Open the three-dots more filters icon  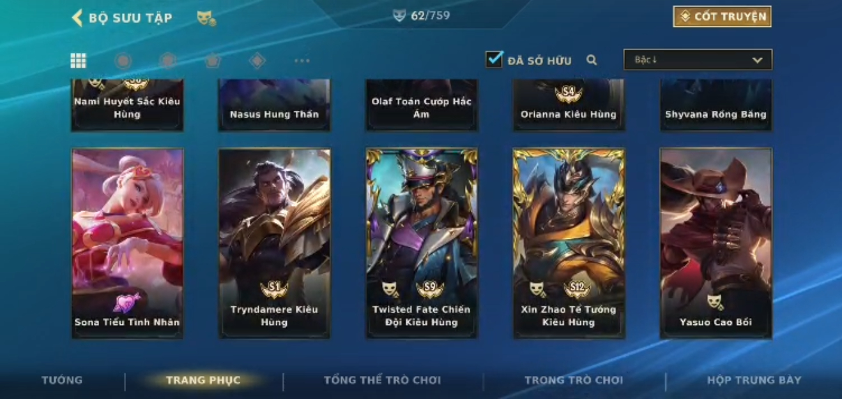[x=302, y=61]
